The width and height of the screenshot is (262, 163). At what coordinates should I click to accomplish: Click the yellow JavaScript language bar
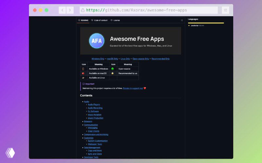[x=206, y=23]
